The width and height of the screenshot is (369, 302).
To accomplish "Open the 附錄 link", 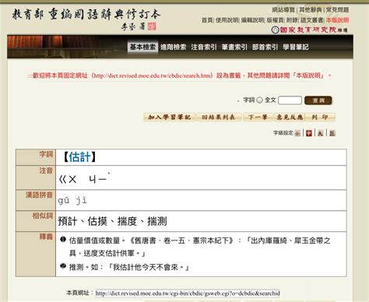I will [x=292, y=20].
